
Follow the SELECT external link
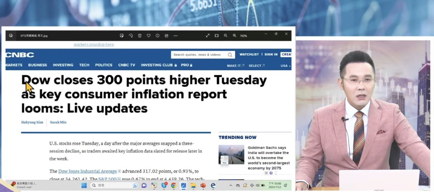pos(257,66)
